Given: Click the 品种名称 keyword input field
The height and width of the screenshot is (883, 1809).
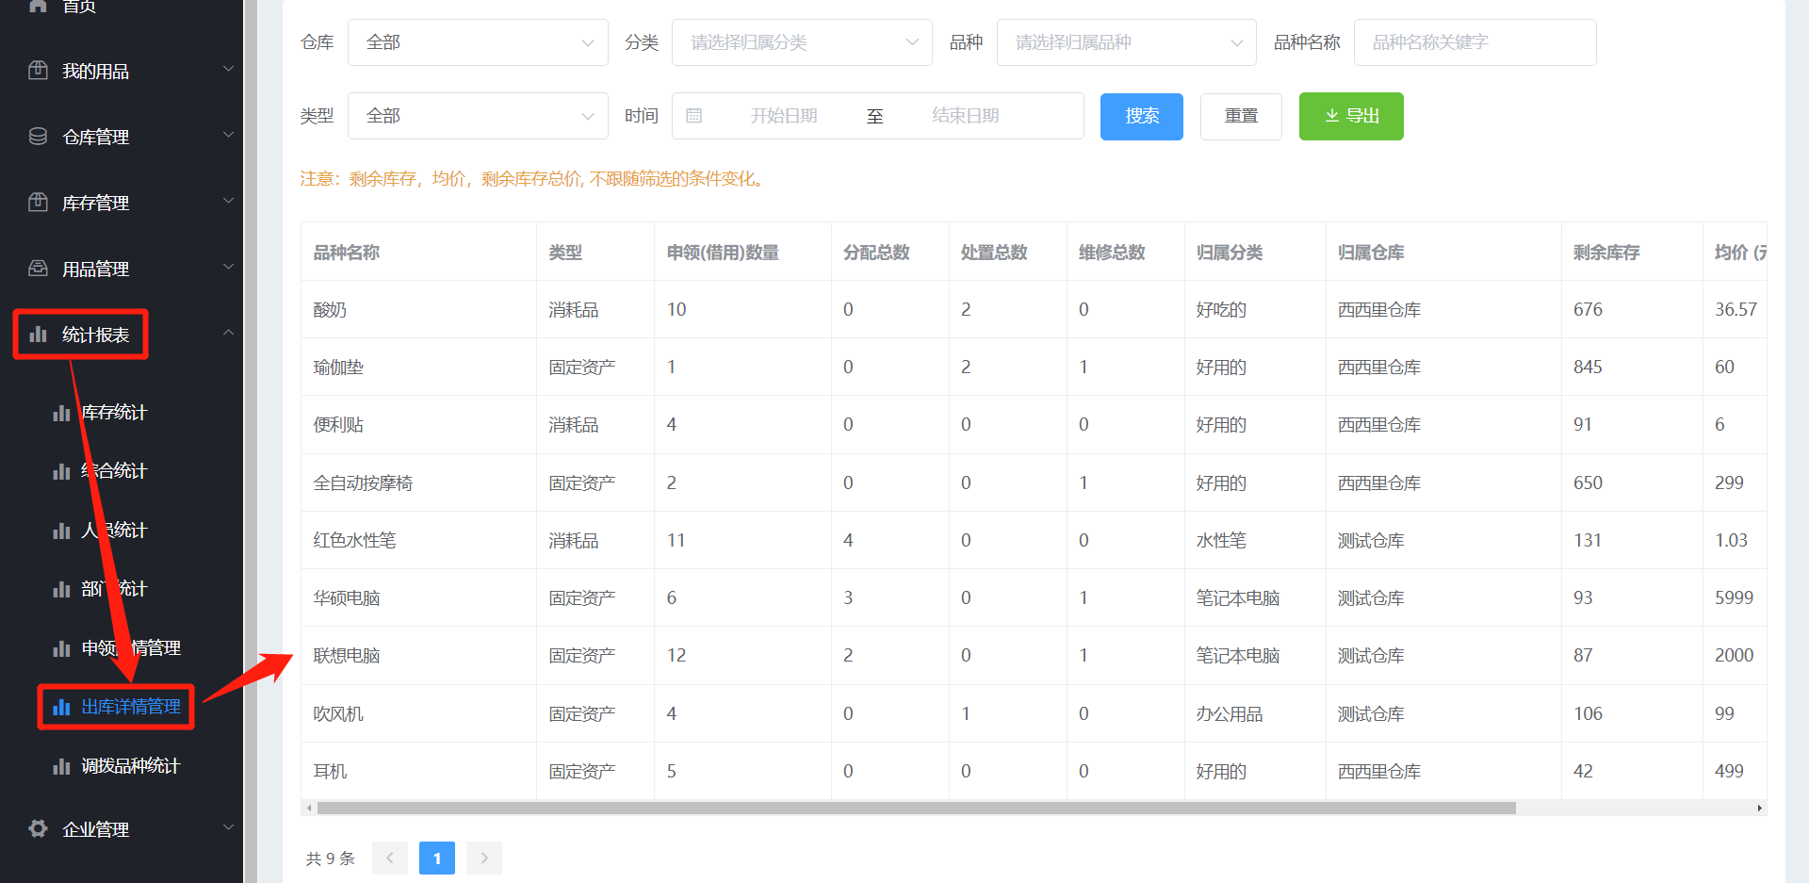Looking at the screenshot, I should (1475, 42).
